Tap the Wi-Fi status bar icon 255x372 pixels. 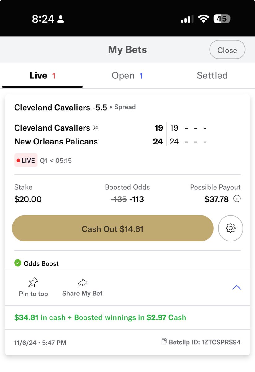click(x=203, y=19)
